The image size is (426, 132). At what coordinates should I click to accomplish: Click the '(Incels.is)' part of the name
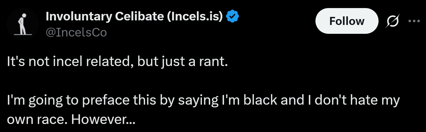point(195,16)
